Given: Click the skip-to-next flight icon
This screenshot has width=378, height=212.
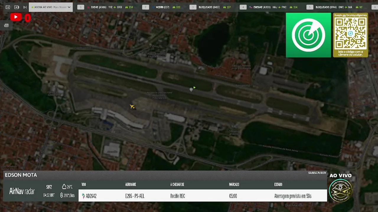Looking at the screenshot, I should click(x=25, y=7).
